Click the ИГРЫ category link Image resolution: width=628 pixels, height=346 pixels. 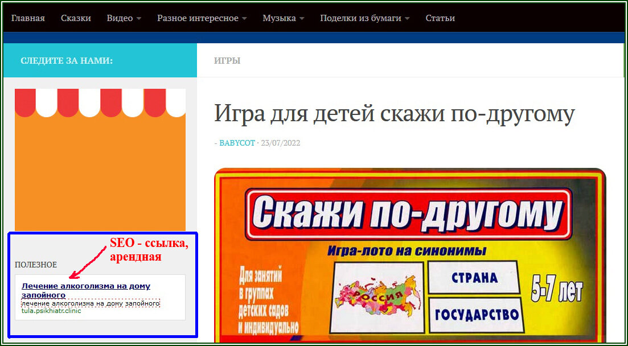227,61
